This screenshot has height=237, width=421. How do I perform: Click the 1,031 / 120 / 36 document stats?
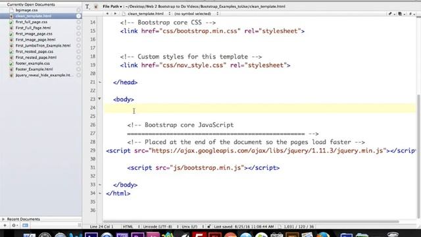coord(299,226)
